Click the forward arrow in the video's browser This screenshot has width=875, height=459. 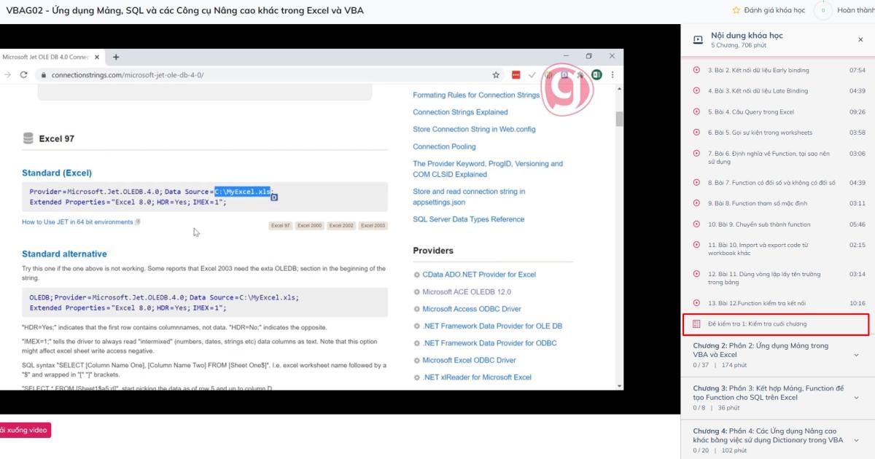click(7, 74)
